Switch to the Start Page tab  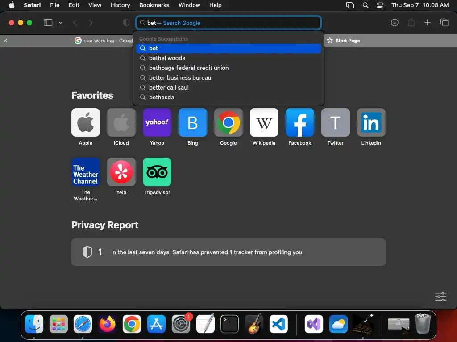pyautogui.click(x=343, y=41)
